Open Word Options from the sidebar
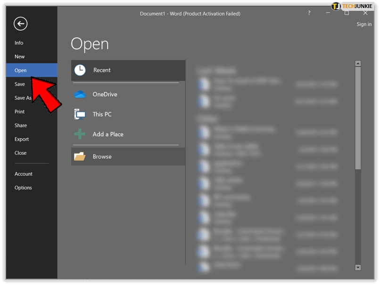The height and width of the screenshot is (285, 380). [x=23, y=188]
